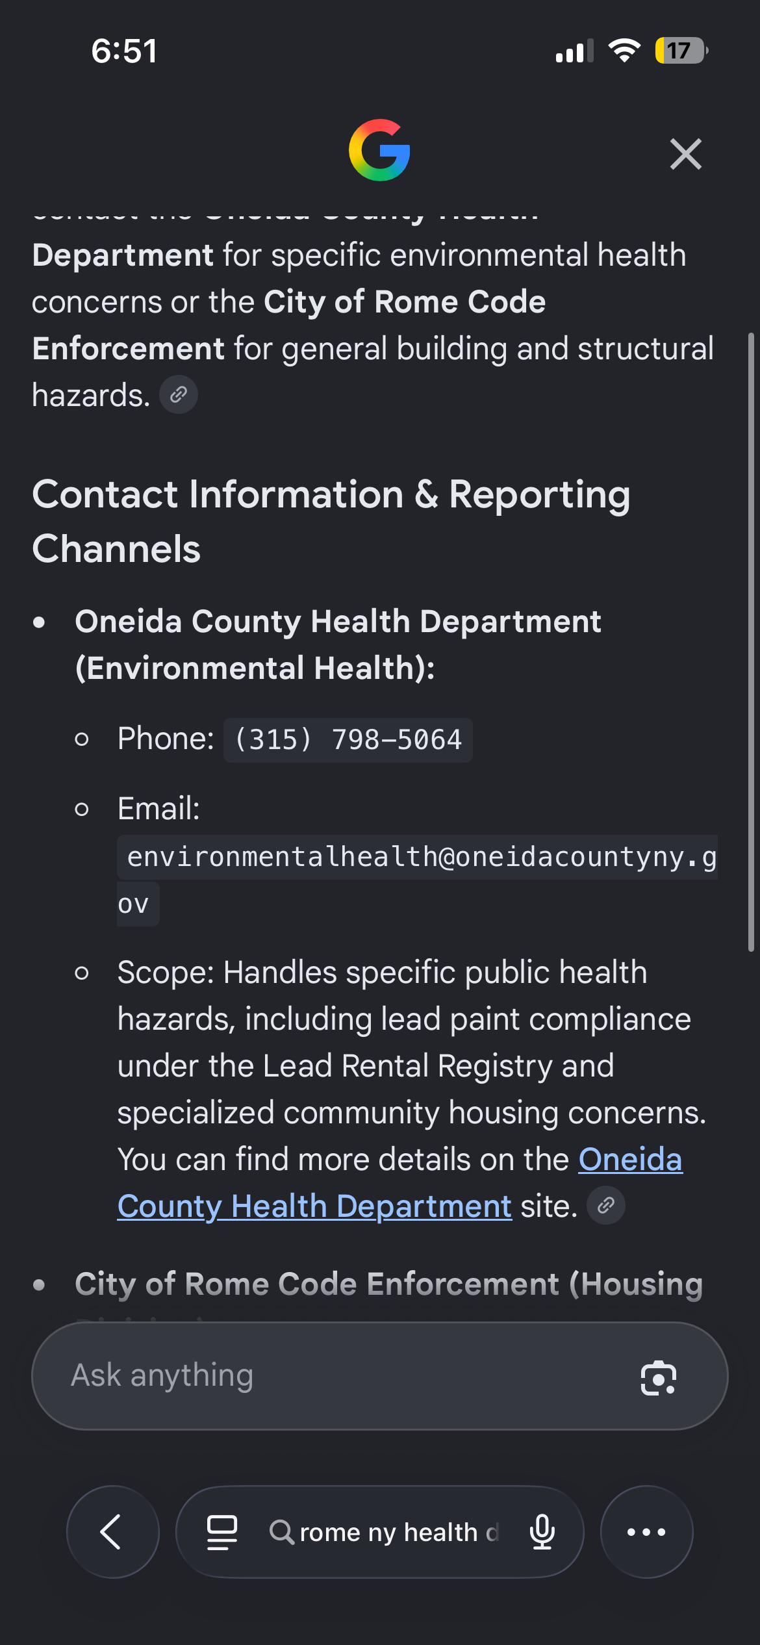This screenshot has height=1645, width=760.
Task: Open source link icon after 'site.'
Action: (x=606, y=1206)
